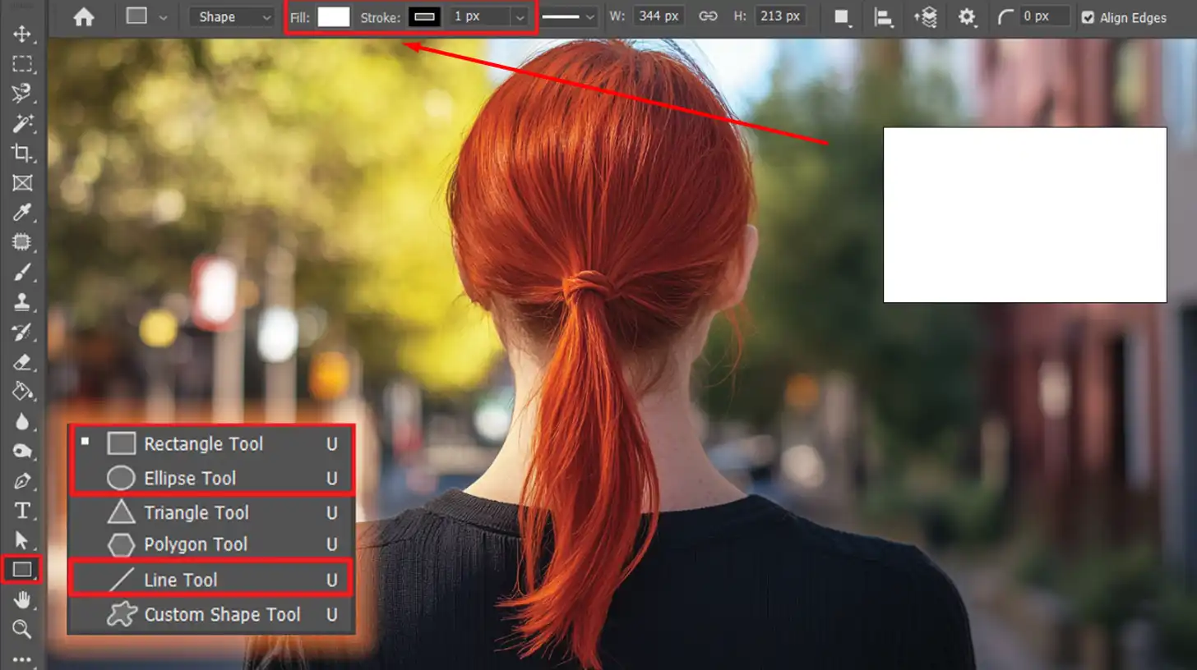Open the Shape tool mode dropdown
Viewport: 1197px width, 670px height.
pos(232,16)
